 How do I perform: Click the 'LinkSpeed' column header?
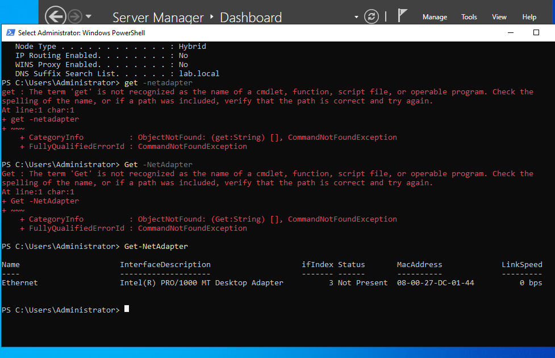(521, 264)
